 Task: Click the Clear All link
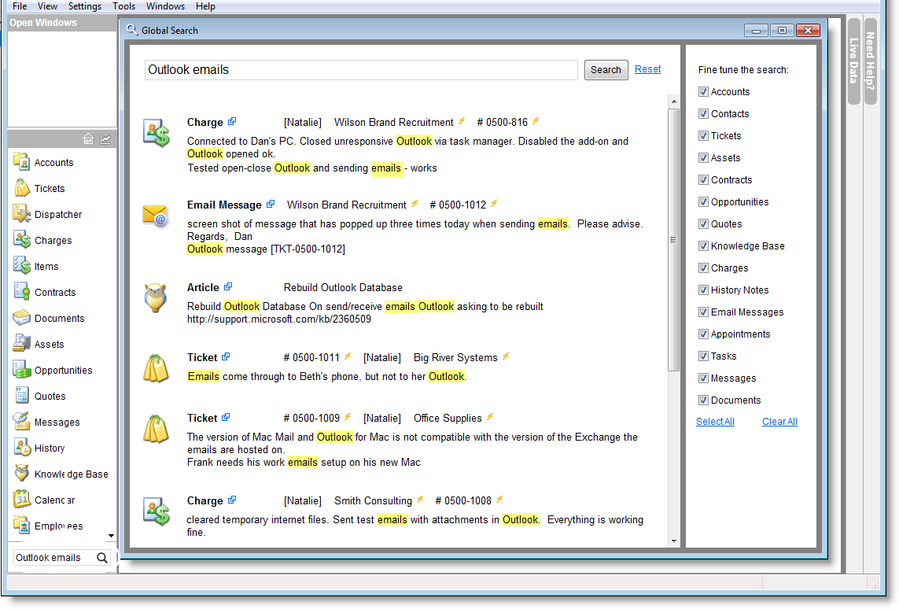[x=779, y=422]
